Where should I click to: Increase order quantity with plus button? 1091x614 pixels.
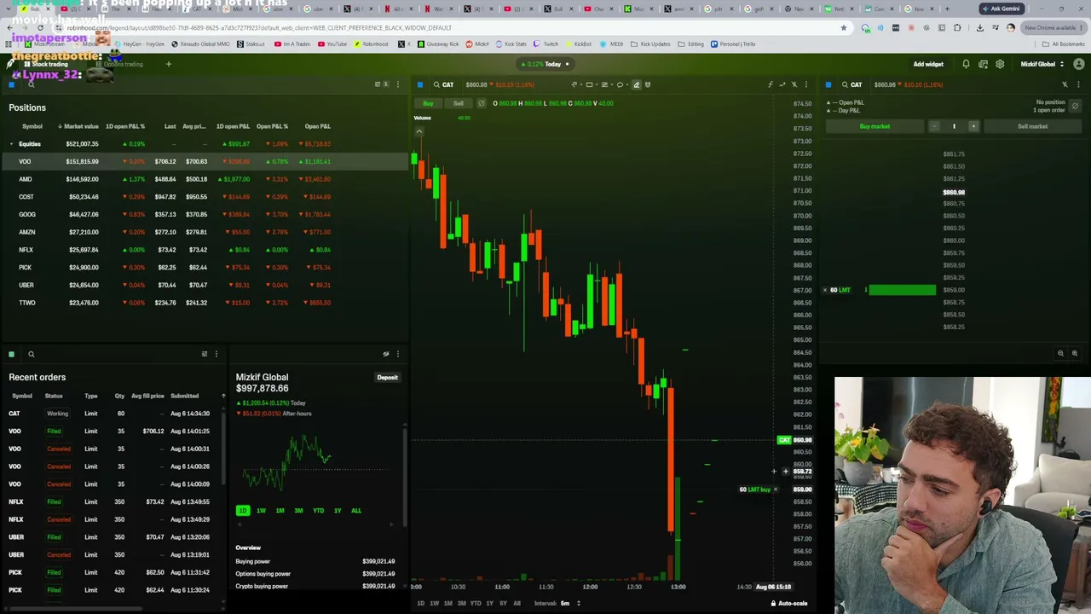tap(973, 126)
